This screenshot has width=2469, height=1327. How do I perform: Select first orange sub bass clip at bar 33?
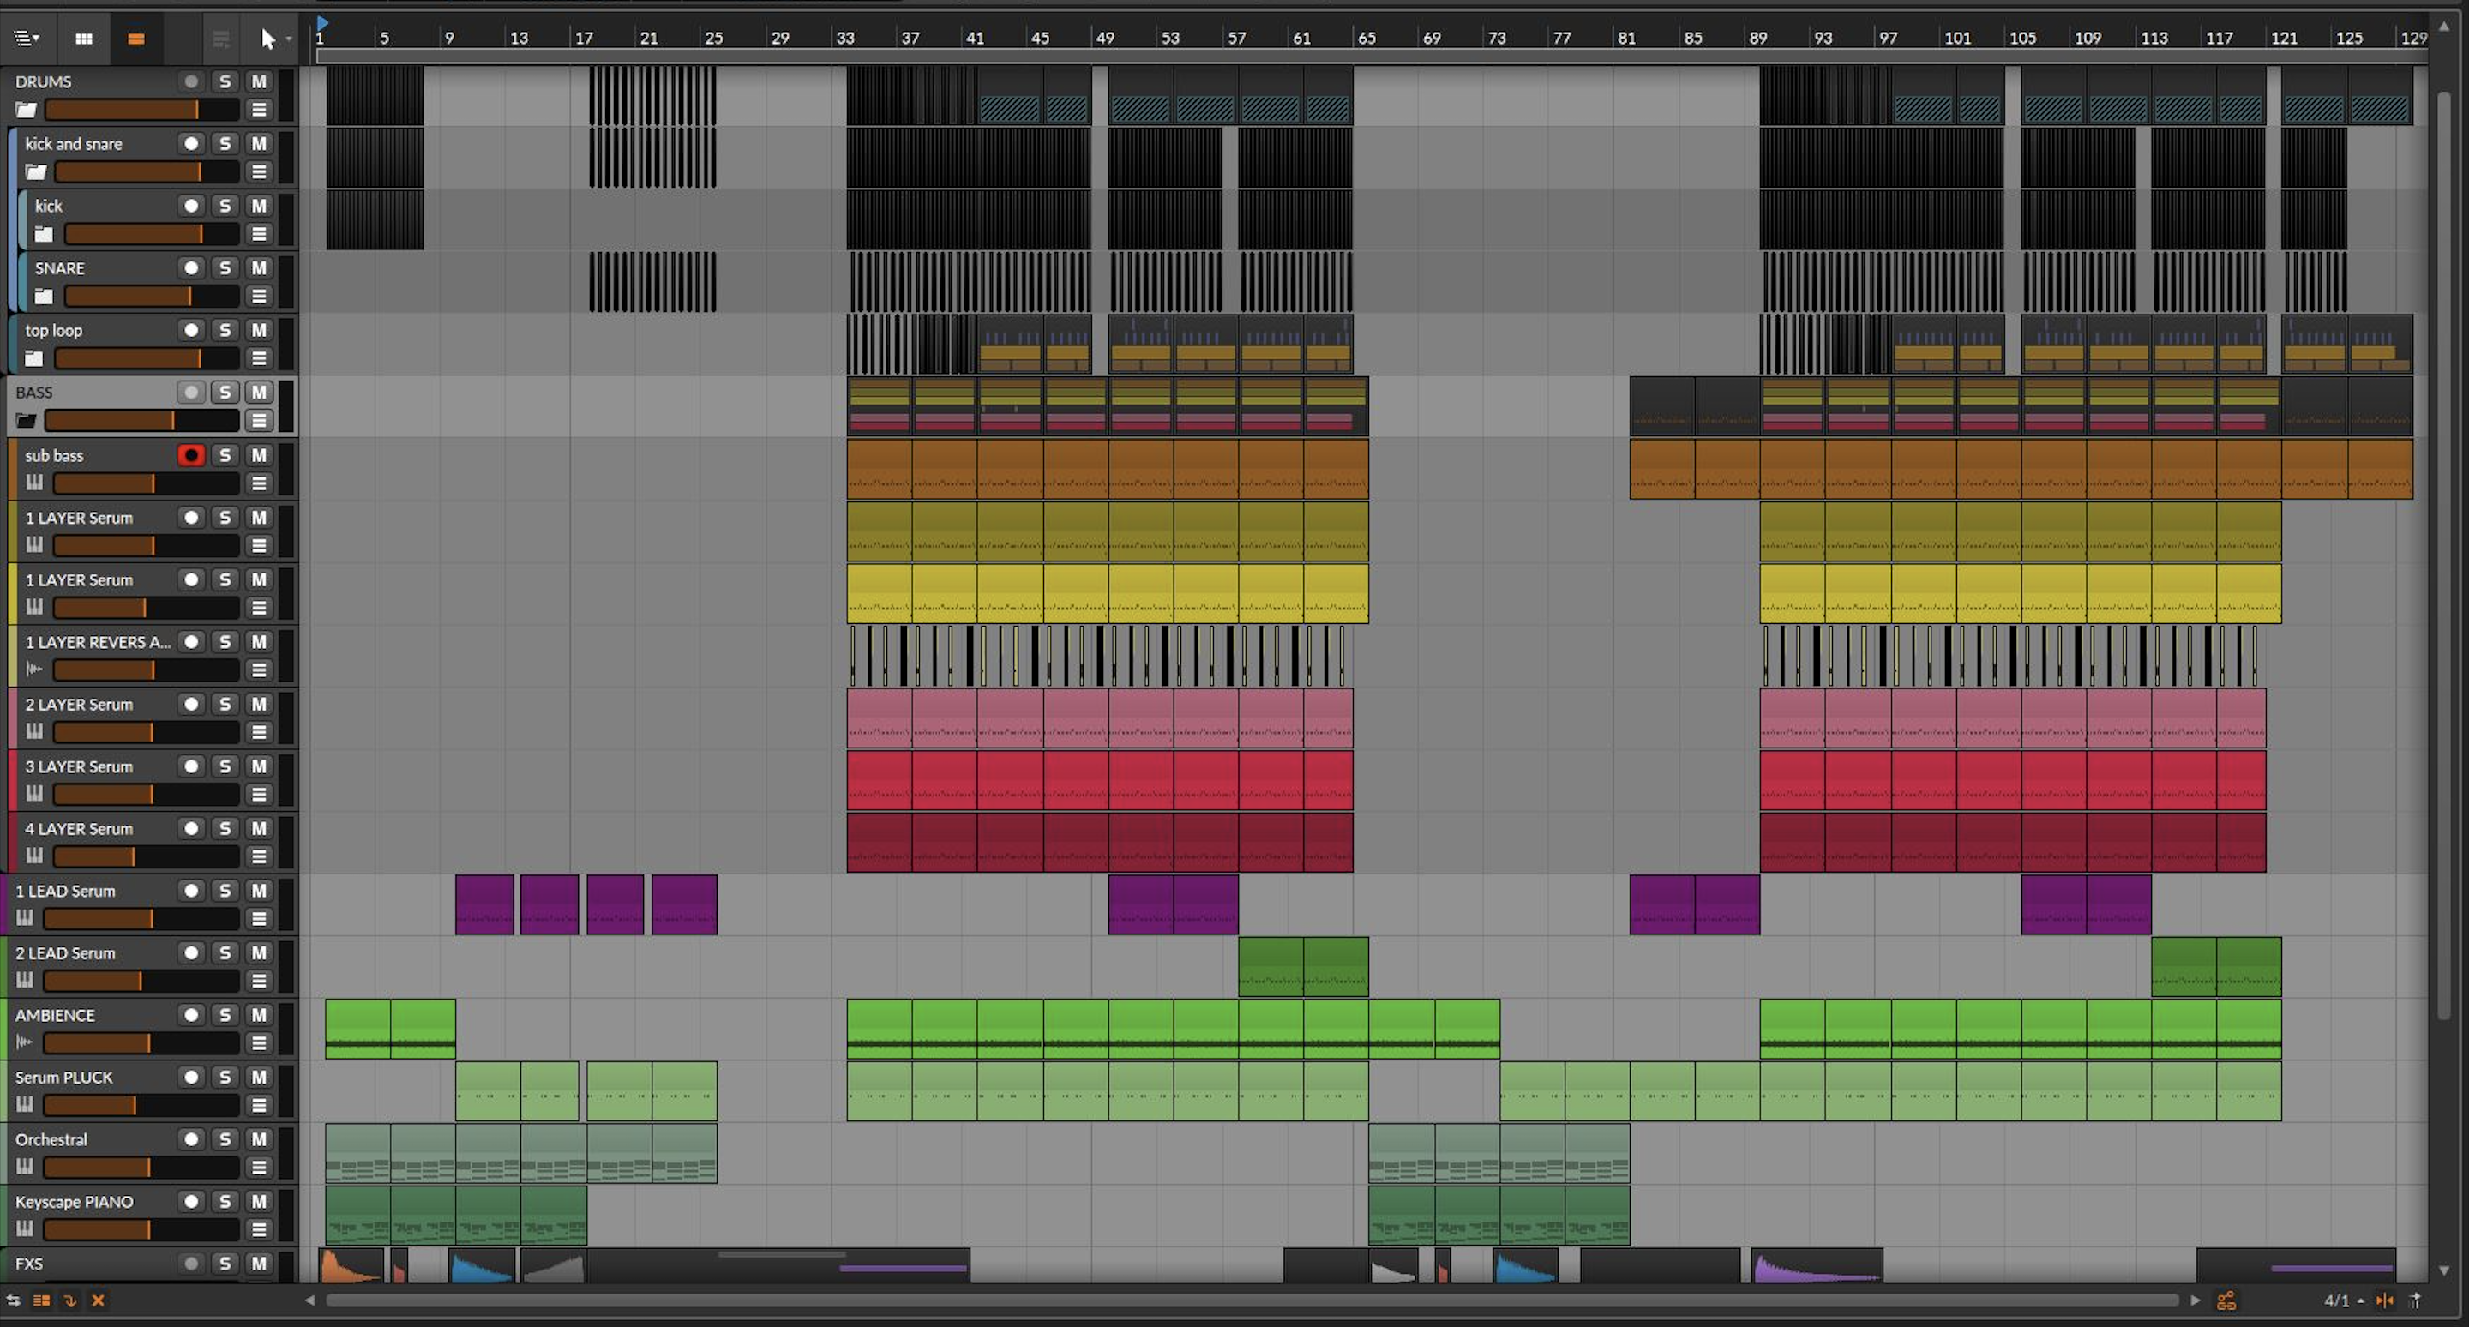pyautogui.click(x=879, y=470)
